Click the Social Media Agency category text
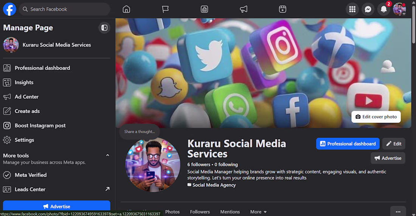416x216 pixels. (214, 185)
